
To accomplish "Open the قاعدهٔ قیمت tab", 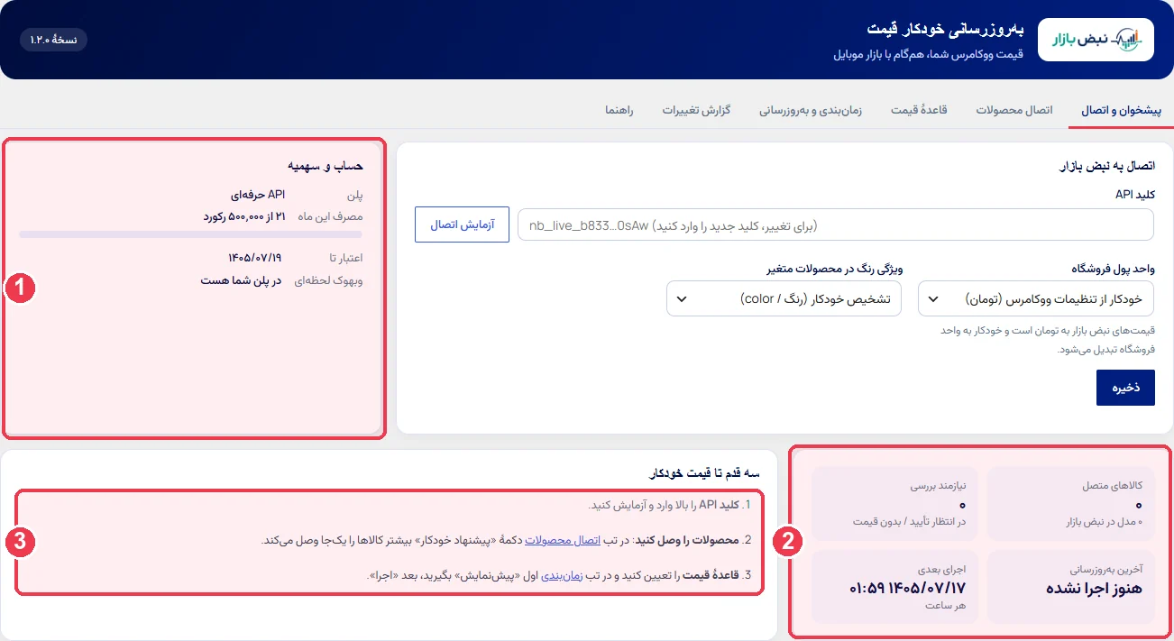I will tap(919, 110).
